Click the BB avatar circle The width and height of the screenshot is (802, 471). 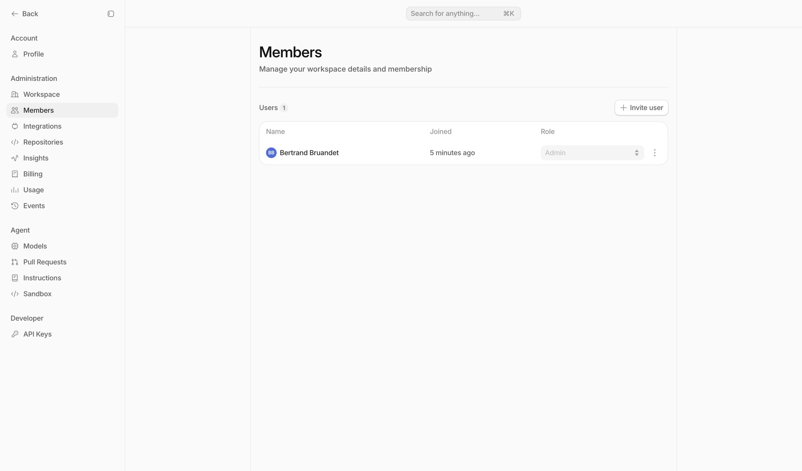point(271,153)
